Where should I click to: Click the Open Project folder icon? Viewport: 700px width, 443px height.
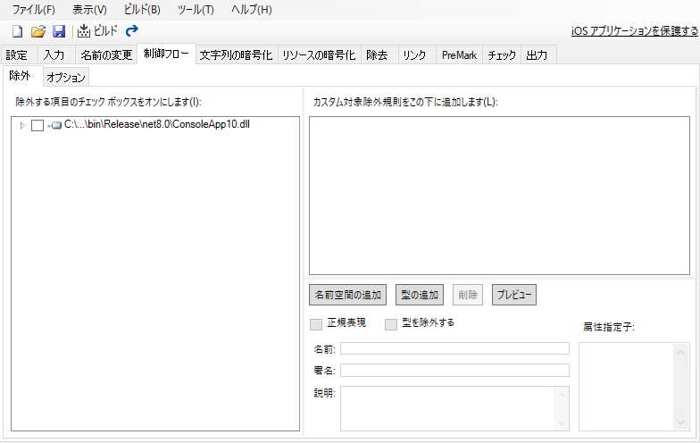pos(37,31)
